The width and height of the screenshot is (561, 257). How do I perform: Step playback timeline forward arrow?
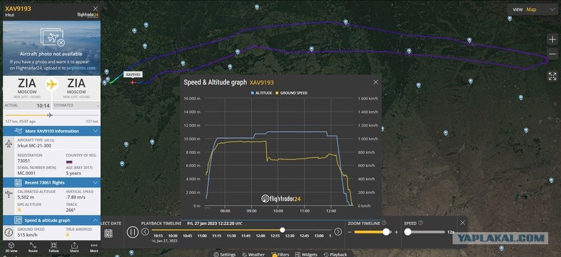pos(338,231)
